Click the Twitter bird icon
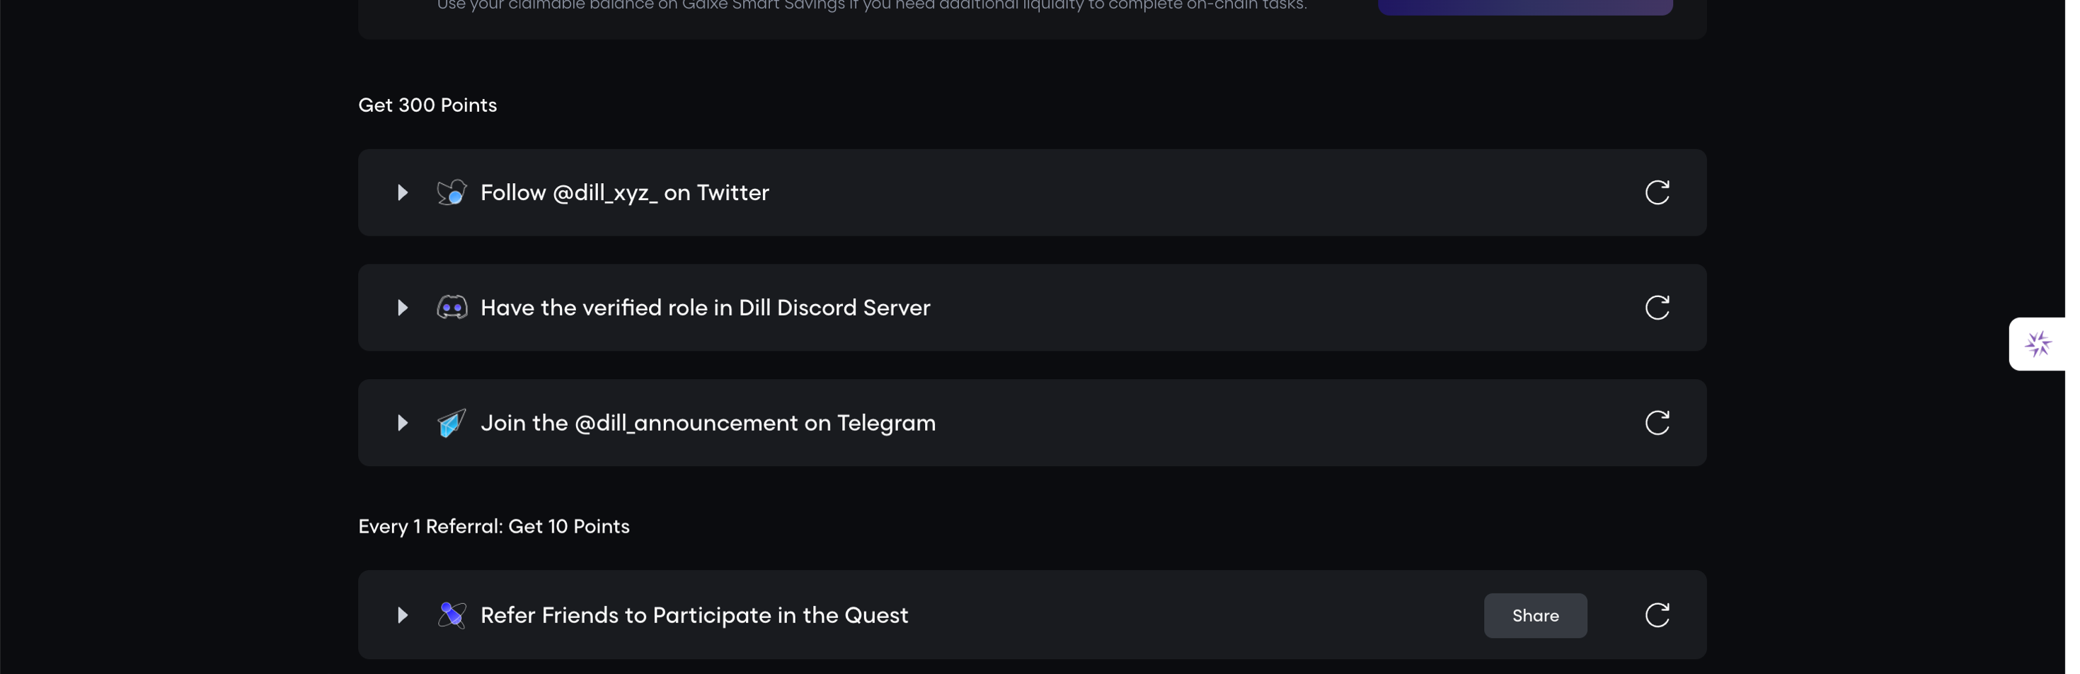 pyautogui.click(x=452, y=192)
